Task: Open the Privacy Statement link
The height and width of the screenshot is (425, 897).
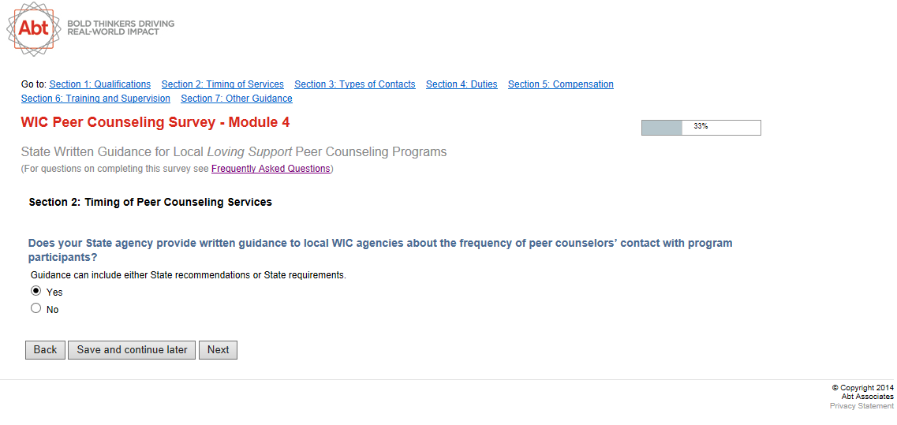Action: coord(861,406)
